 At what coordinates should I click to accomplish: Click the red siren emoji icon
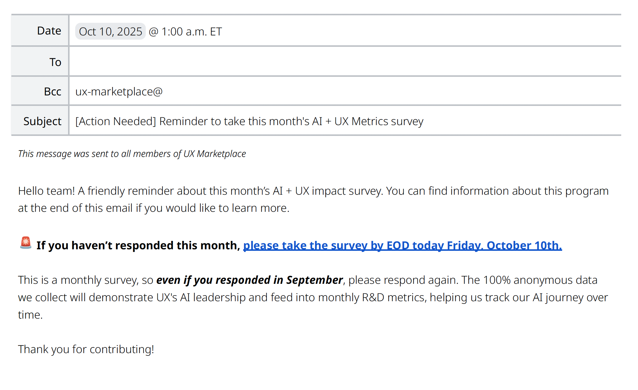pyautogui.click(x=26, y=243)
